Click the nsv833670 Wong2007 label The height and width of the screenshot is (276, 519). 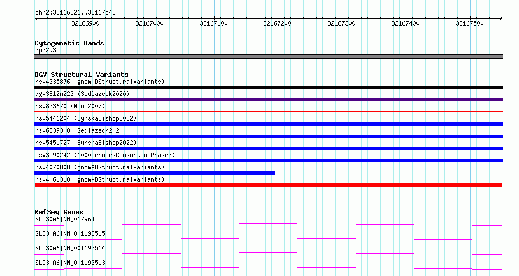tap(70, 106)
